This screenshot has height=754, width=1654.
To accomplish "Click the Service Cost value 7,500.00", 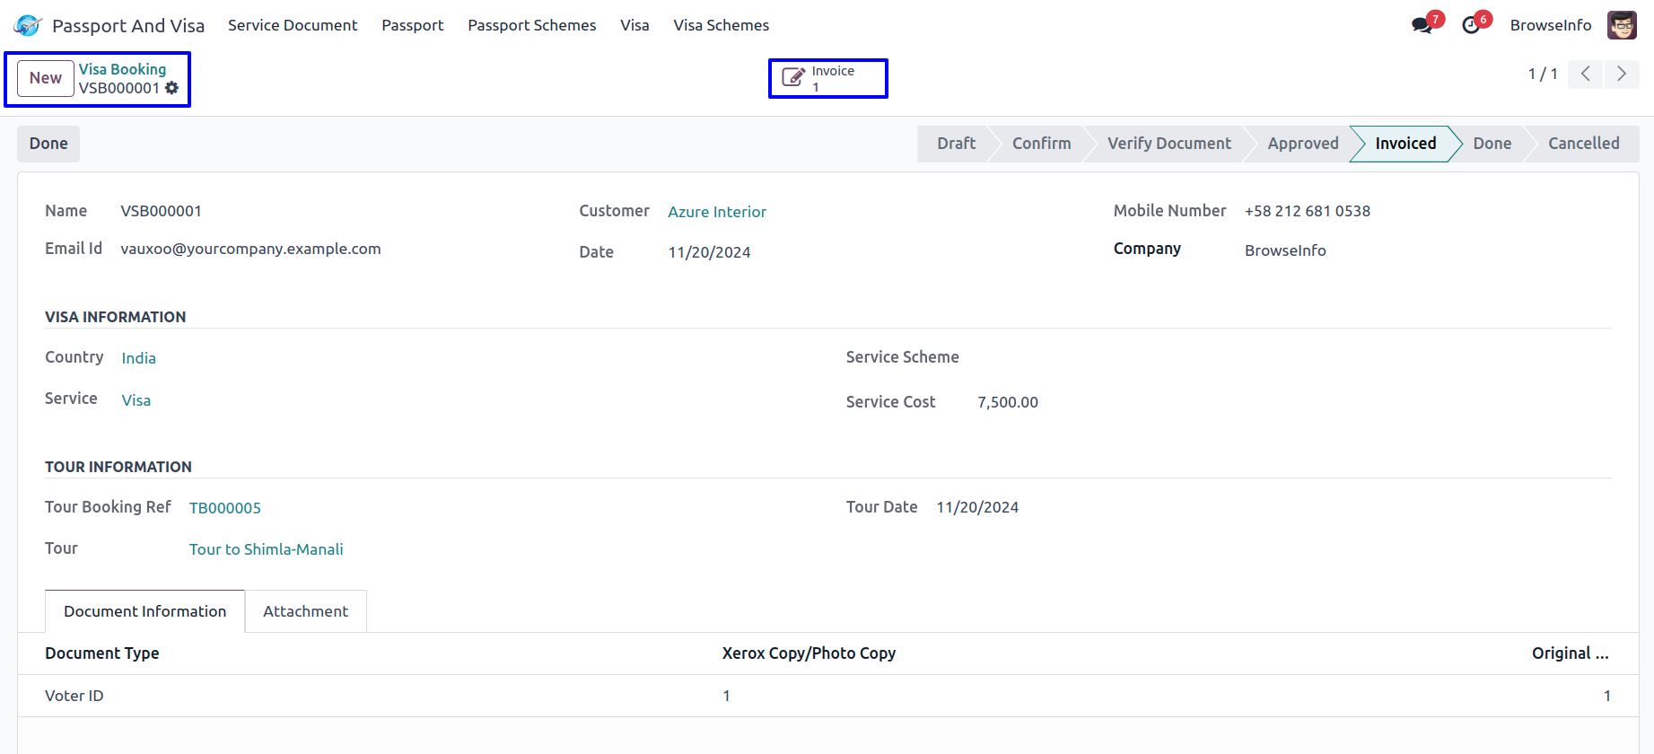I will tap(1008, 402).
